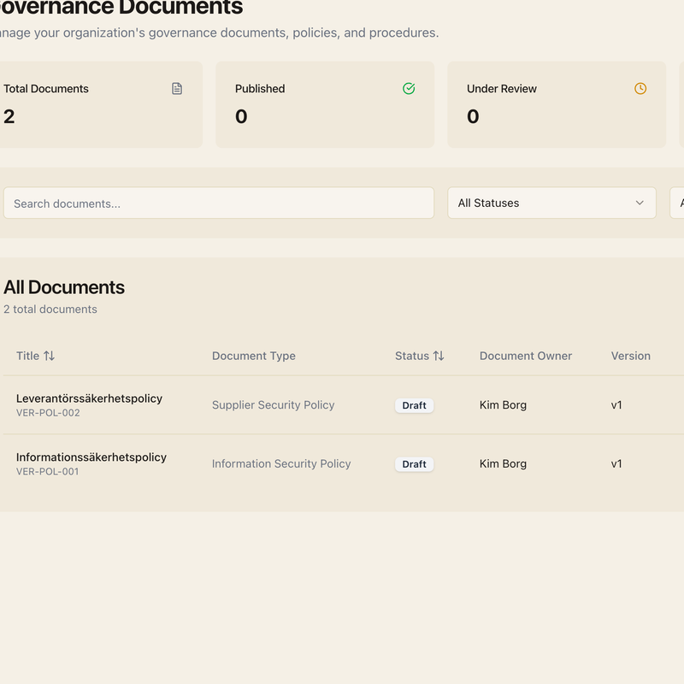Click the 2 total documents subtitle
The width and height of the screenshot is (684, 684).
50,310
